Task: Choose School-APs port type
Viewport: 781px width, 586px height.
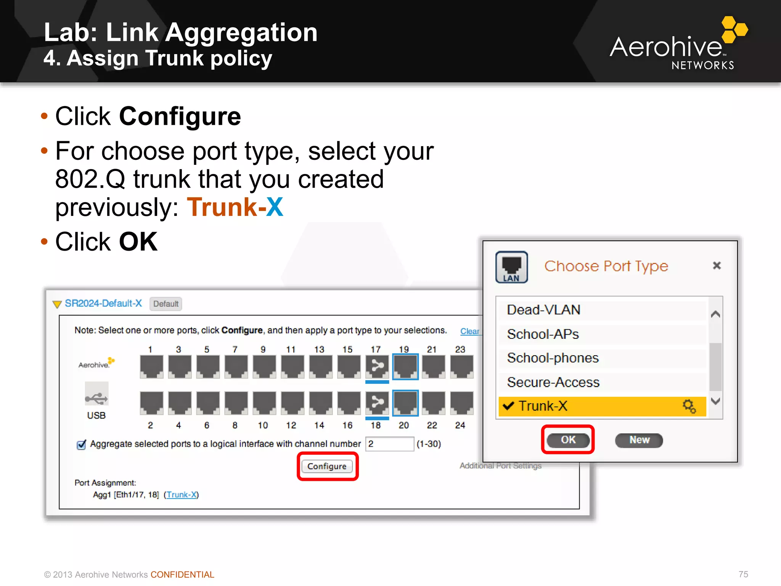Action: (603, 334)
